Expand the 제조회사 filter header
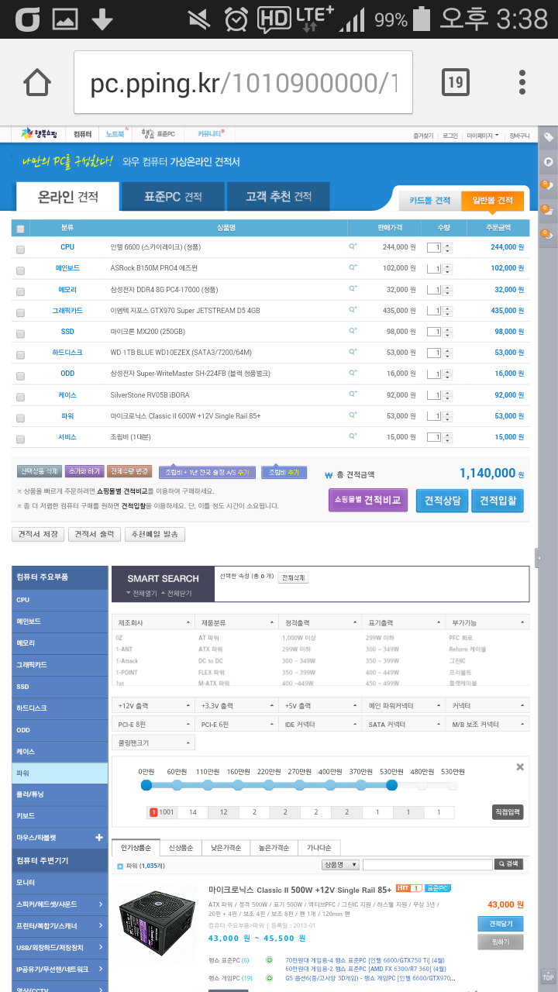 click(x=153, y=622)
